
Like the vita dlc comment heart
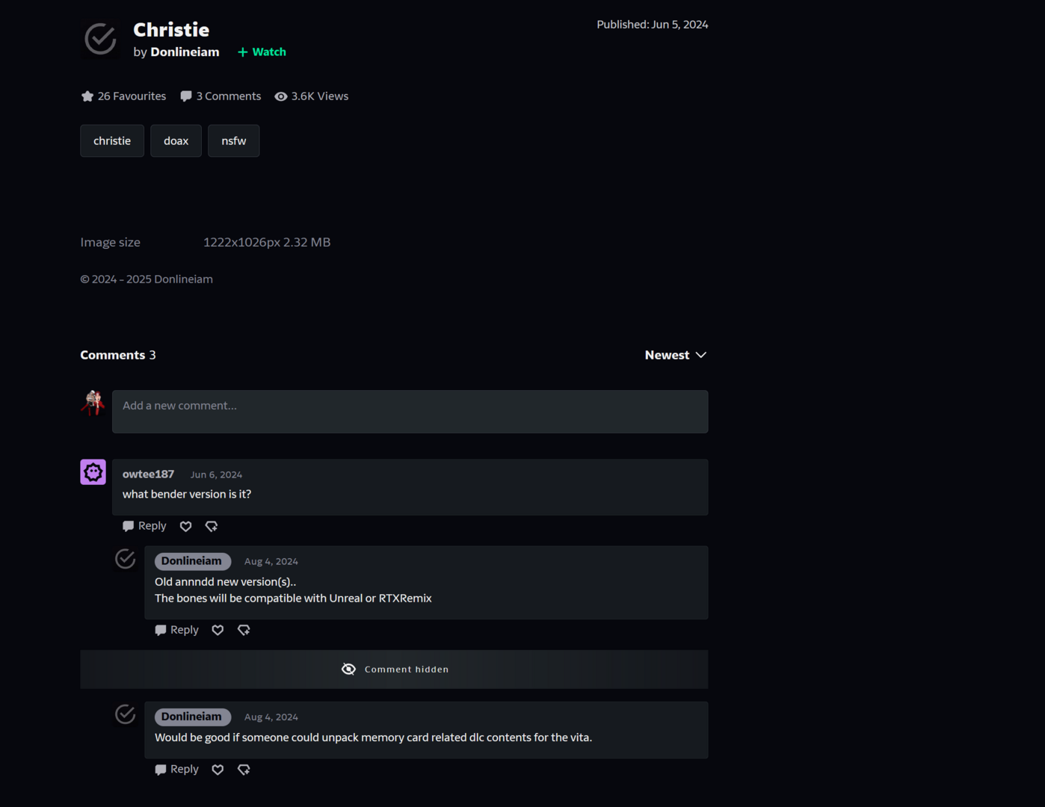tap(218, 770)
